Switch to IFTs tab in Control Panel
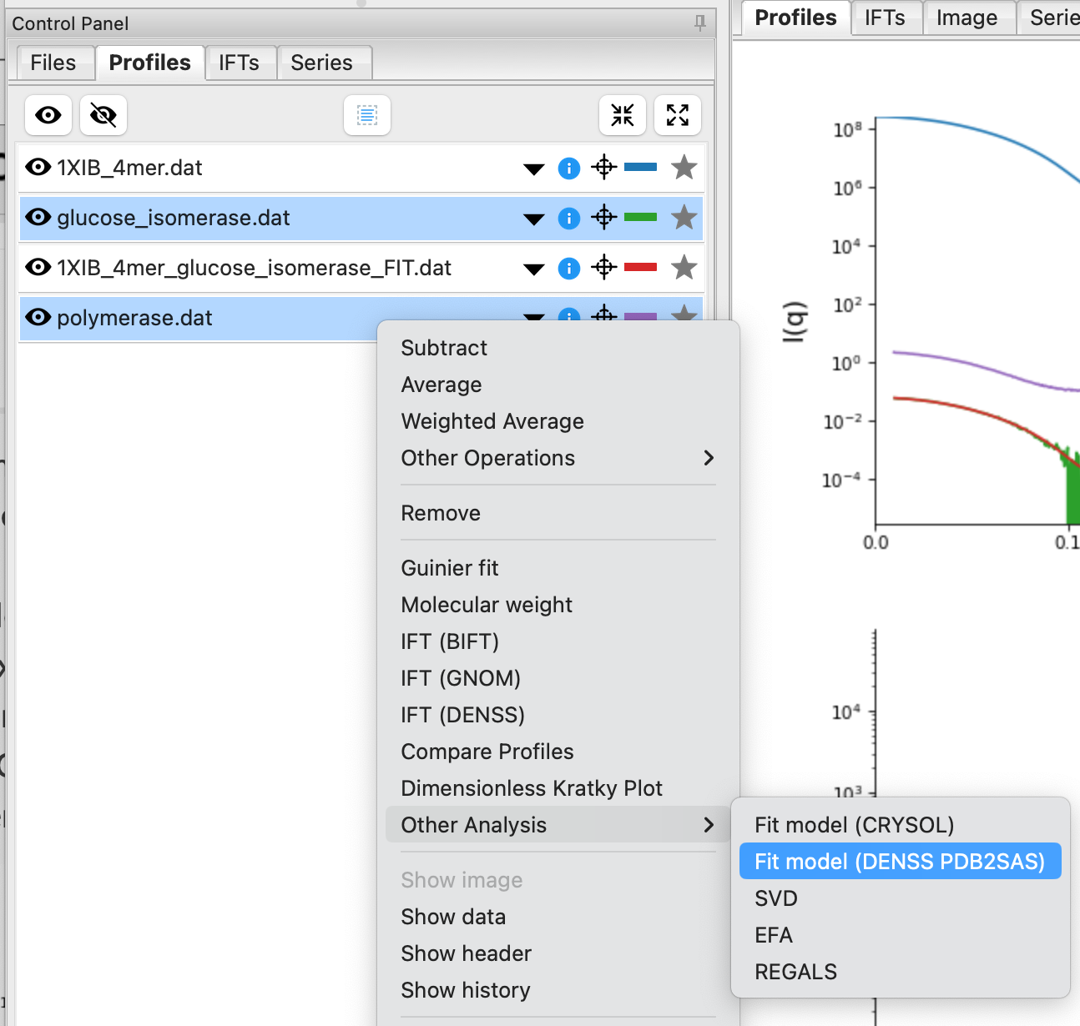This screenshot has height=1026, width=1080. [x=240, y=63]
